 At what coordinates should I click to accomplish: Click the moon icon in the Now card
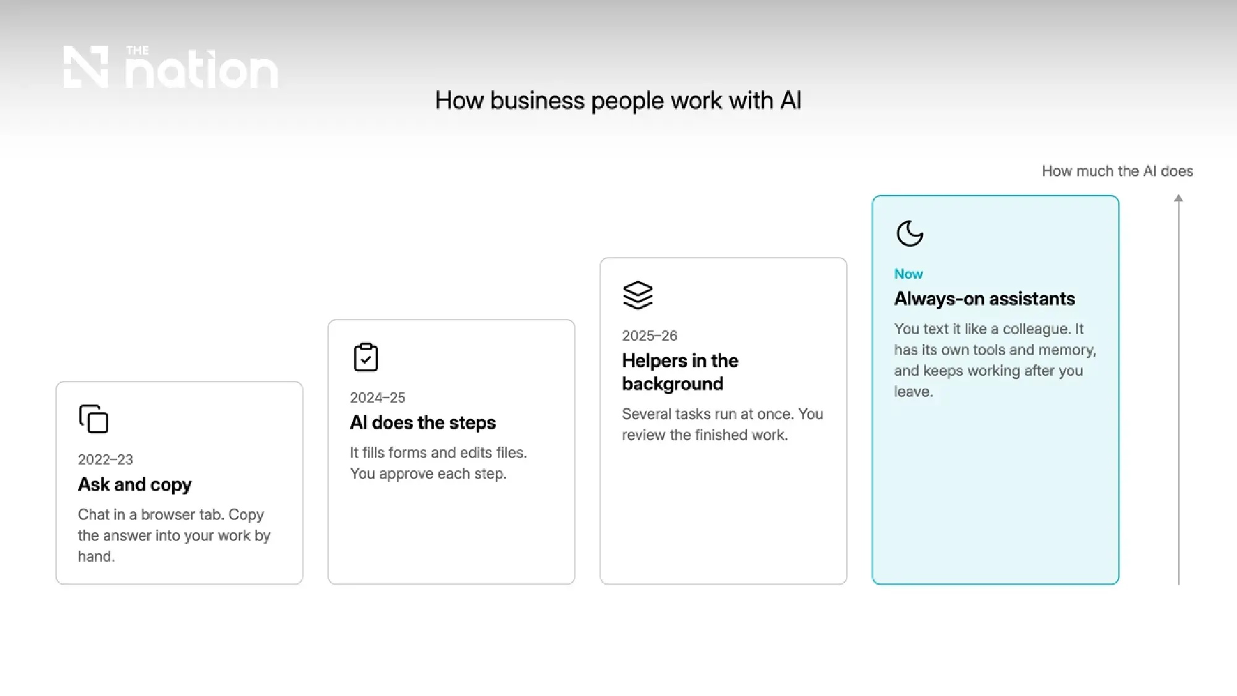pos(909,233)
